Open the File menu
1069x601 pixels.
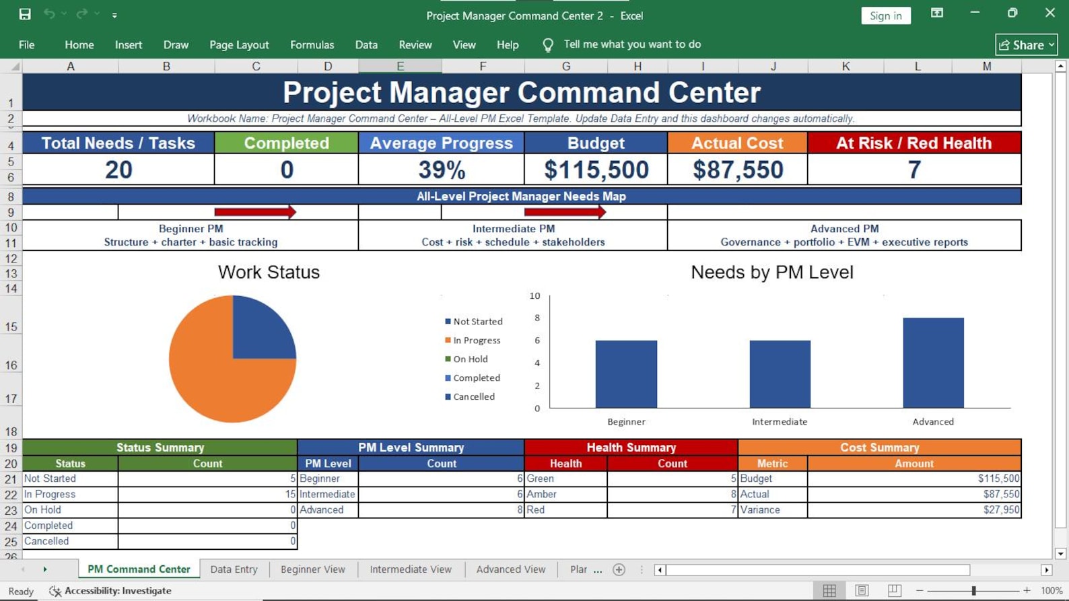point(27,44)
